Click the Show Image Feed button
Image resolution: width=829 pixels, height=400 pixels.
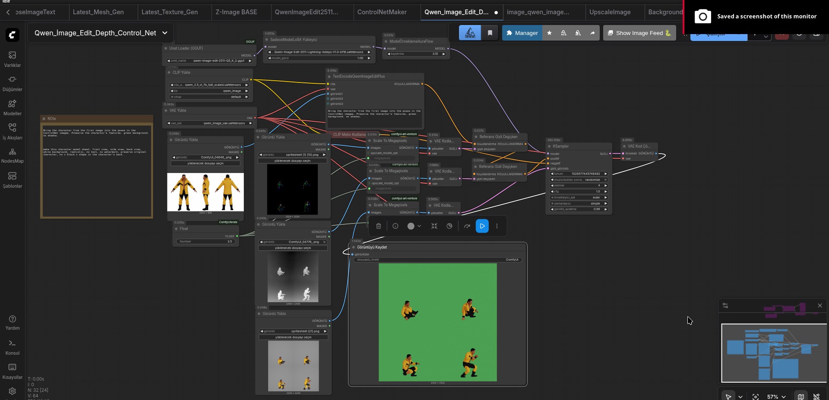[639, 33]
